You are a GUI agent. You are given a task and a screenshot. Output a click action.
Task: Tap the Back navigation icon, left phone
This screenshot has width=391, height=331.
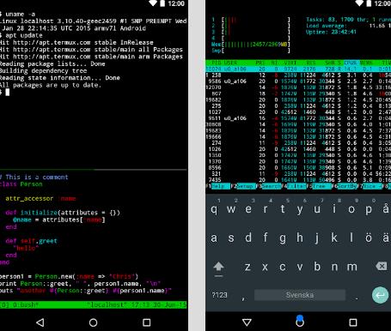[x=40, y=322]
